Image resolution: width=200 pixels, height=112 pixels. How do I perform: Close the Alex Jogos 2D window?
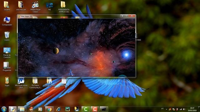tap(132, 16)
